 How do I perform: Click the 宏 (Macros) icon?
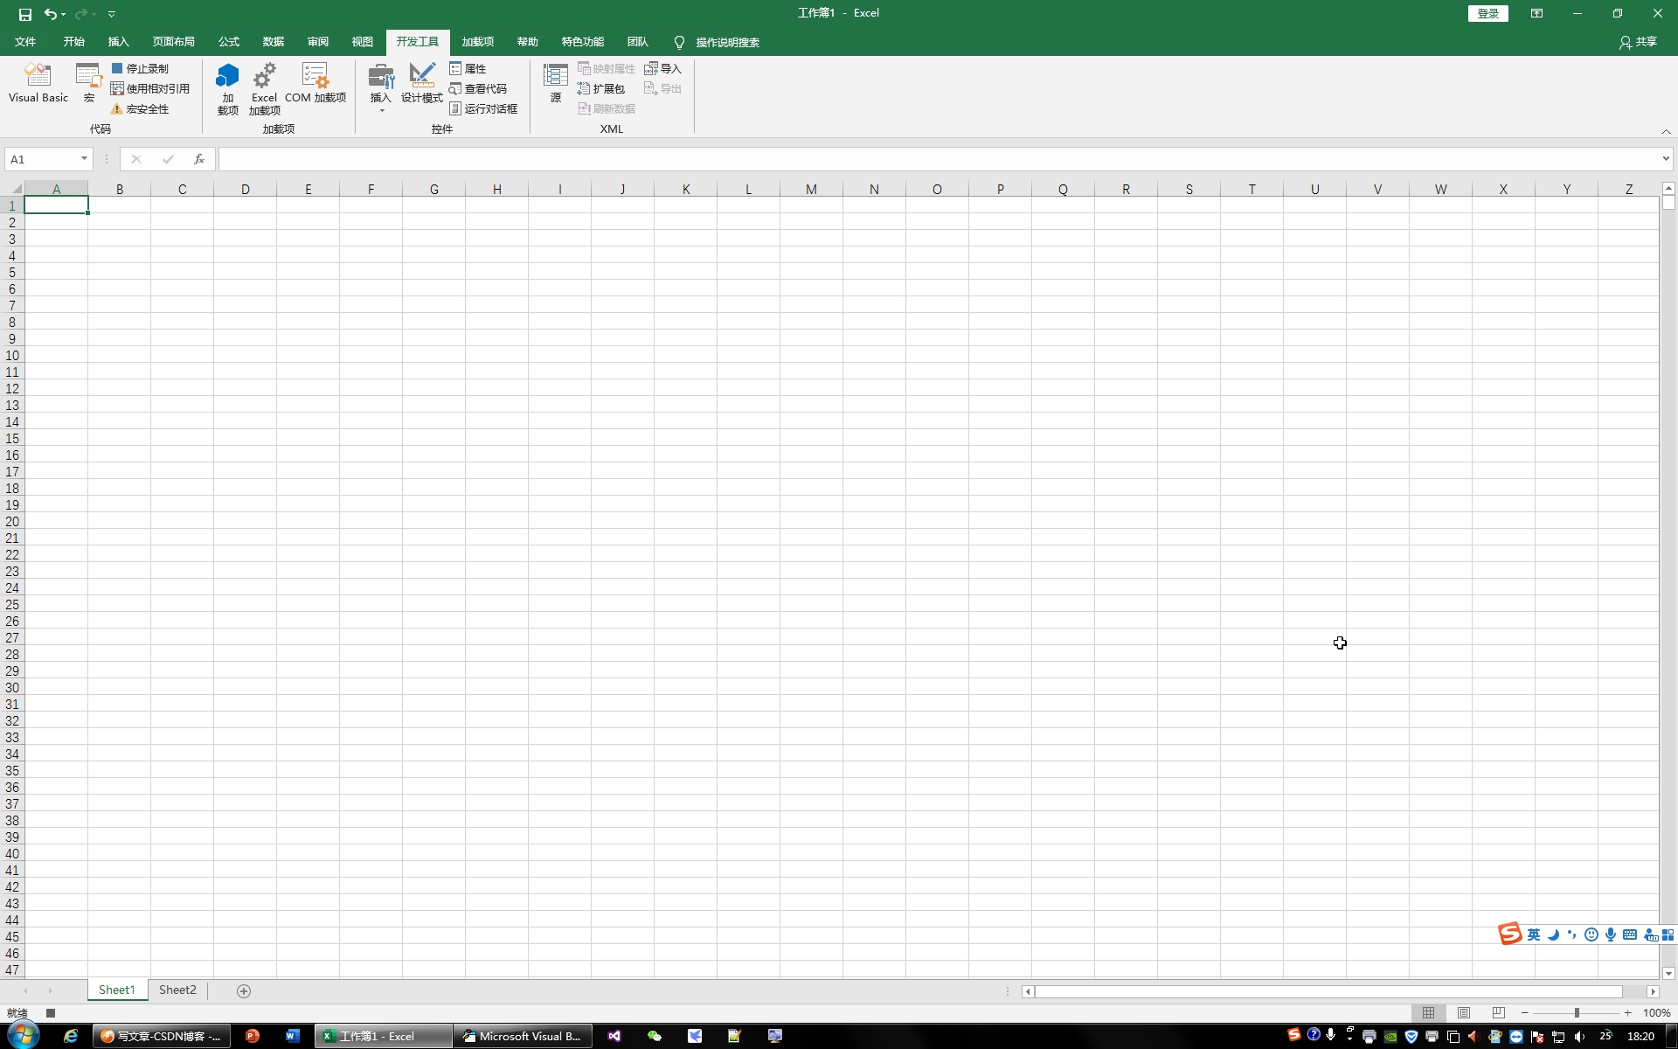tap(88, 83)
